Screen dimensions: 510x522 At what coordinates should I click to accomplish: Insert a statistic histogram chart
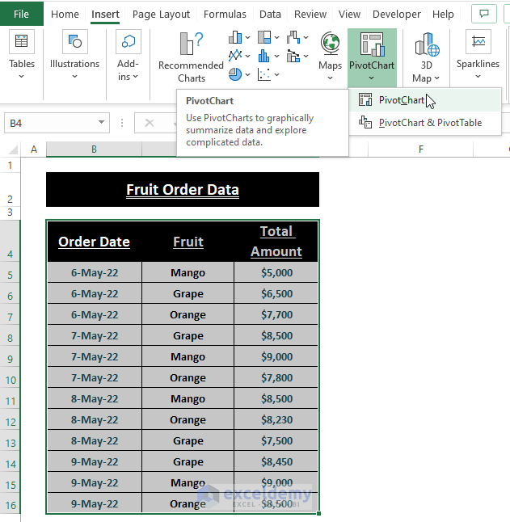264,56
